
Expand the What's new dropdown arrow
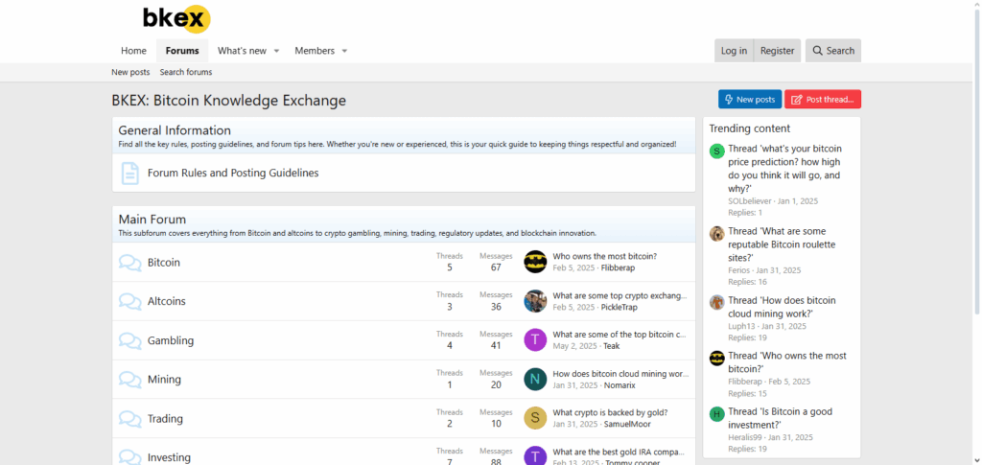point(276,51)
